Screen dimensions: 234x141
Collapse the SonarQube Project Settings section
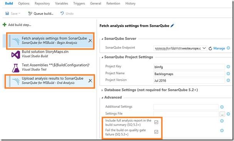point(102,57)
